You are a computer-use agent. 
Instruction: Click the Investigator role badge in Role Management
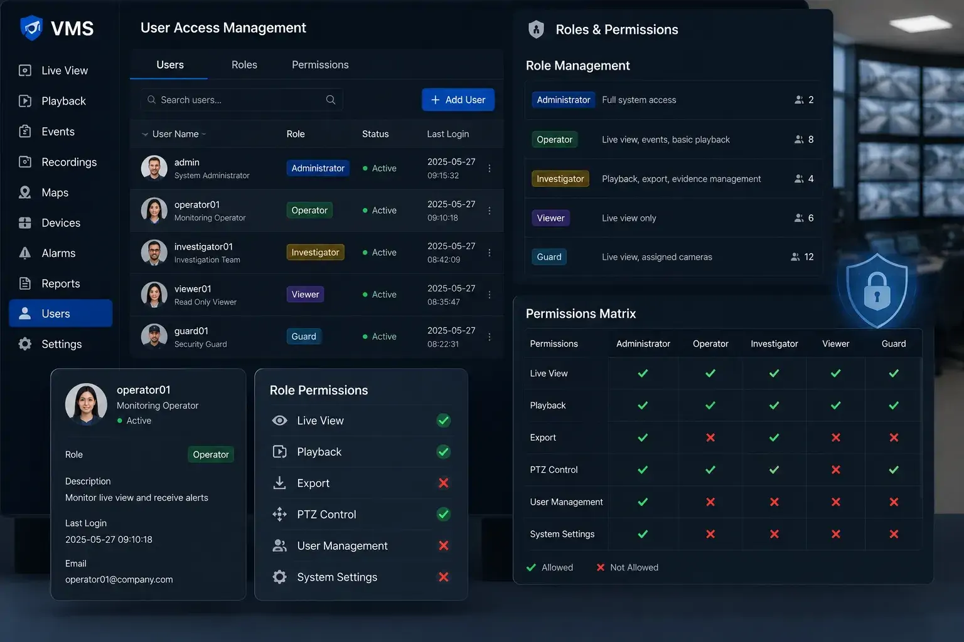point(560,179)
